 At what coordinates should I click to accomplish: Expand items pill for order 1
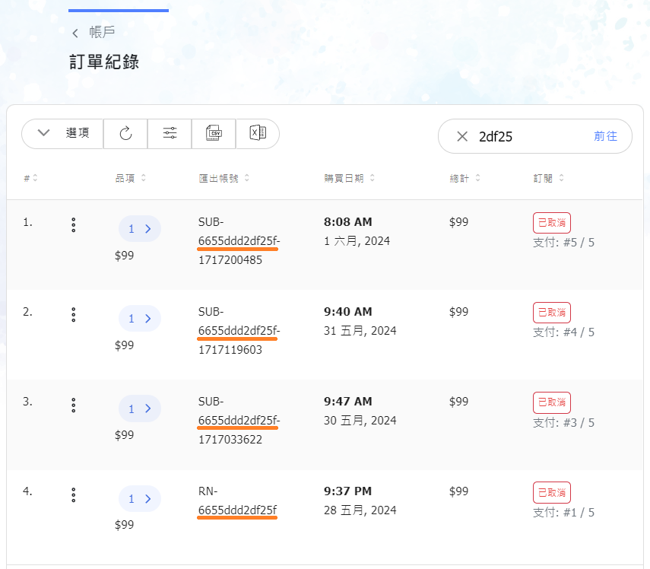[x=140, y=228]
